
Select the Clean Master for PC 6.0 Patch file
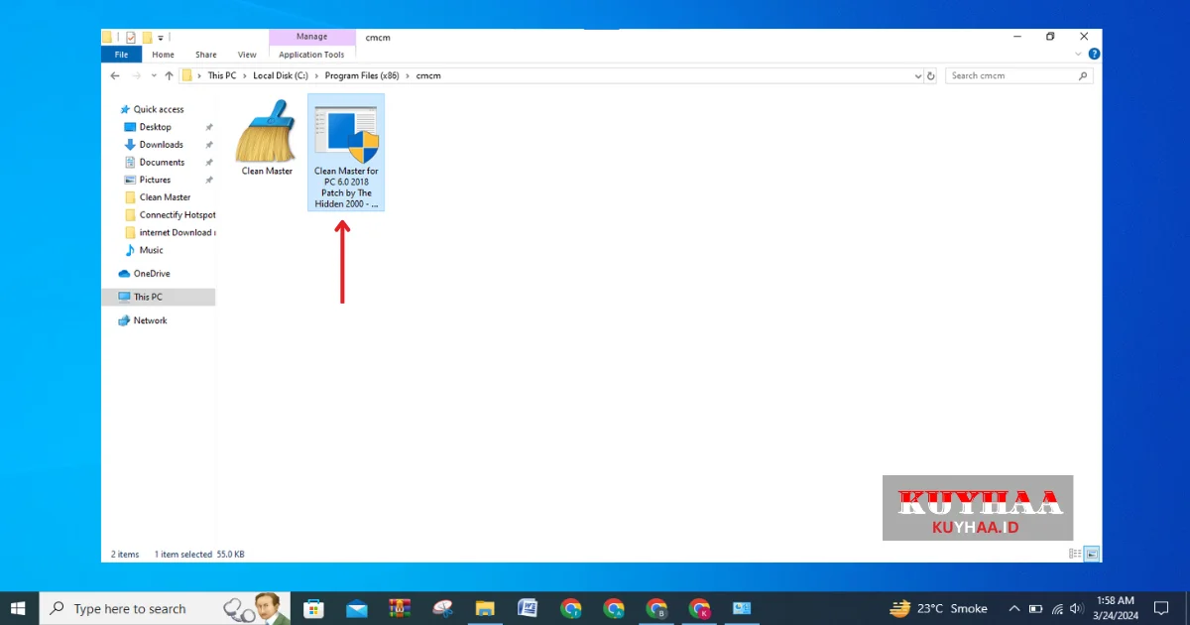click(346, 153)
